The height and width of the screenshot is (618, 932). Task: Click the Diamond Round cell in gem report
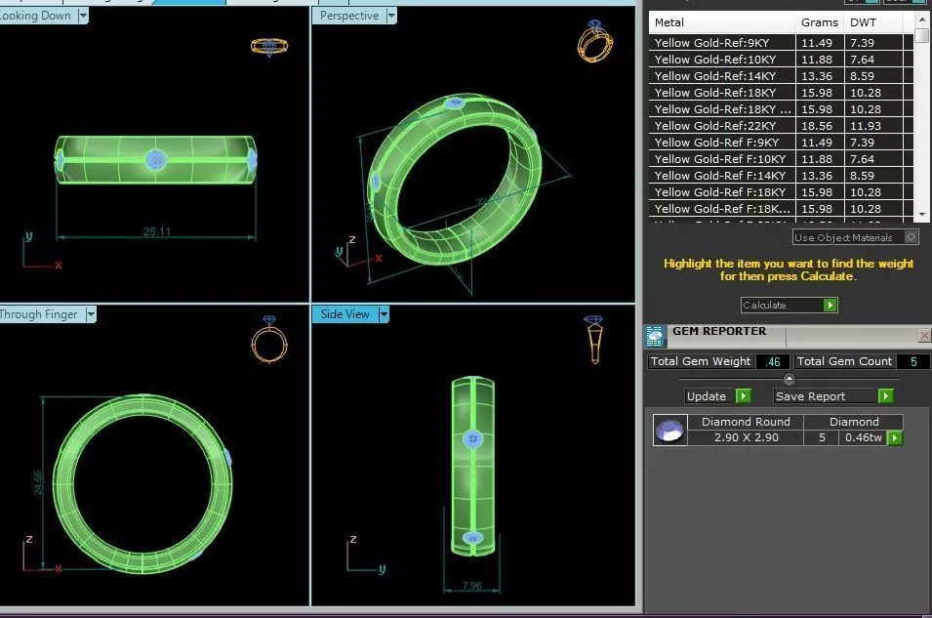click(x=746, y=422)
